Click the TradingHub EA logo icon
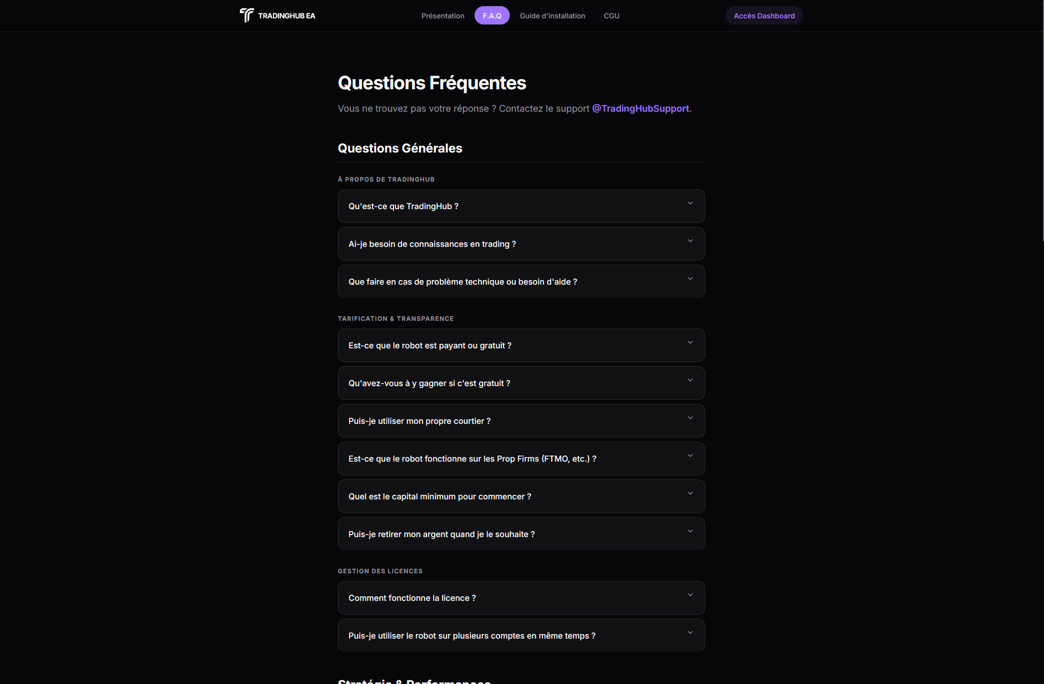Image resolution: width=1044 pixels, height=684 pixels. point(246,15)
